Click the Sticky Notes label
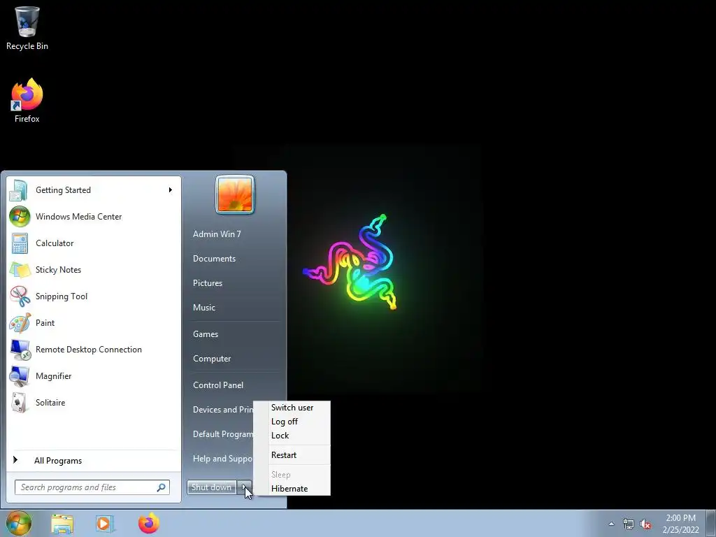Image resolution: width=716 pixels, height=537 pixels. (x=59, y=270)
